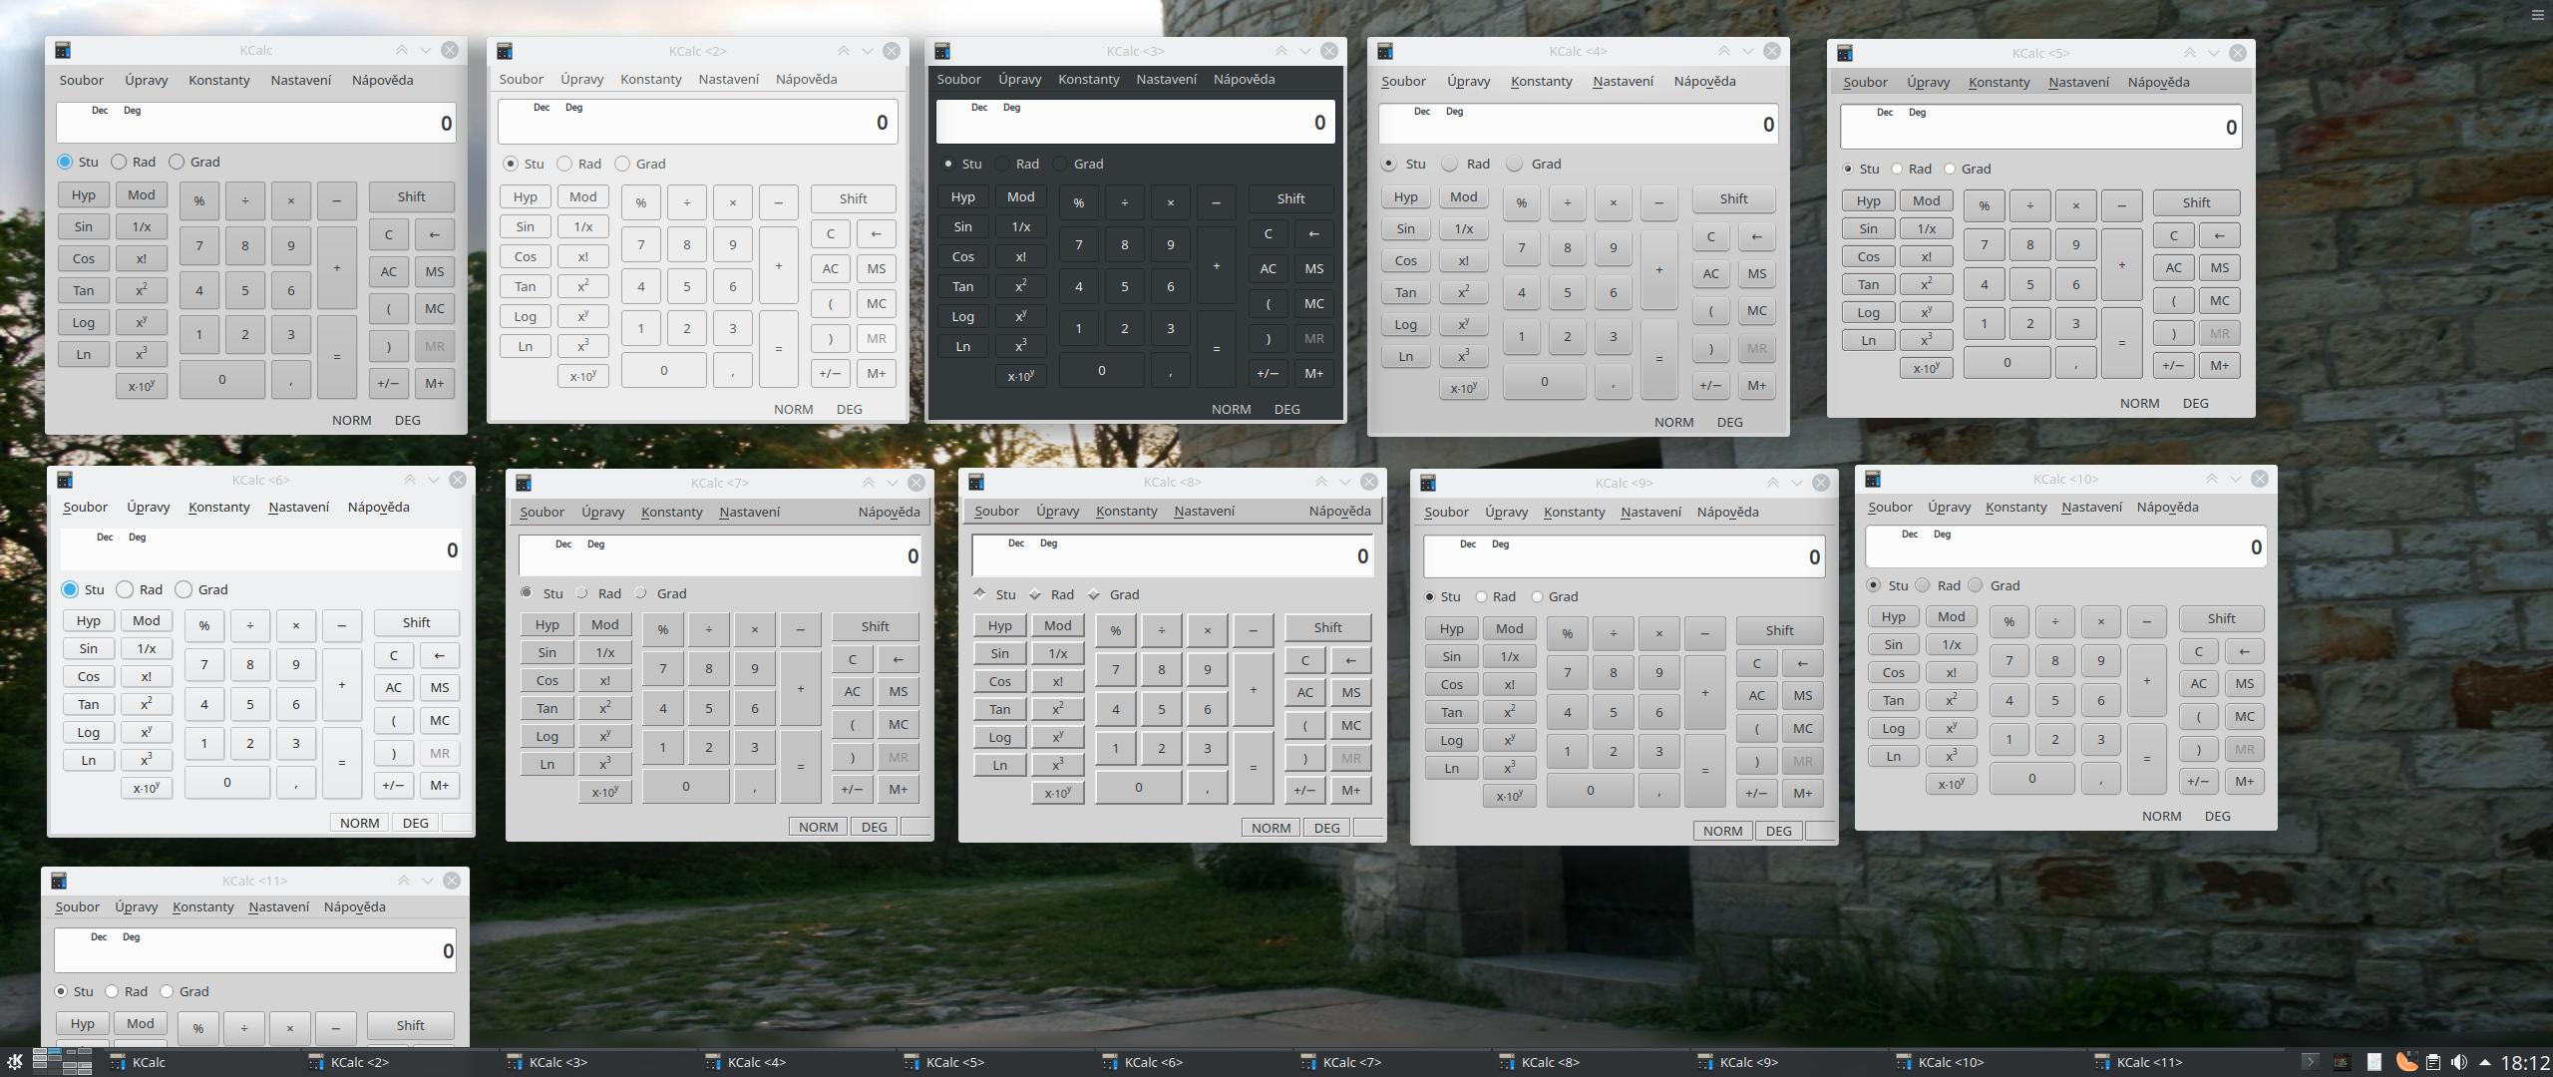Open the volume control in the tray
The width and height of the screenshot is (2553, 1077).
point(2459,1062)
